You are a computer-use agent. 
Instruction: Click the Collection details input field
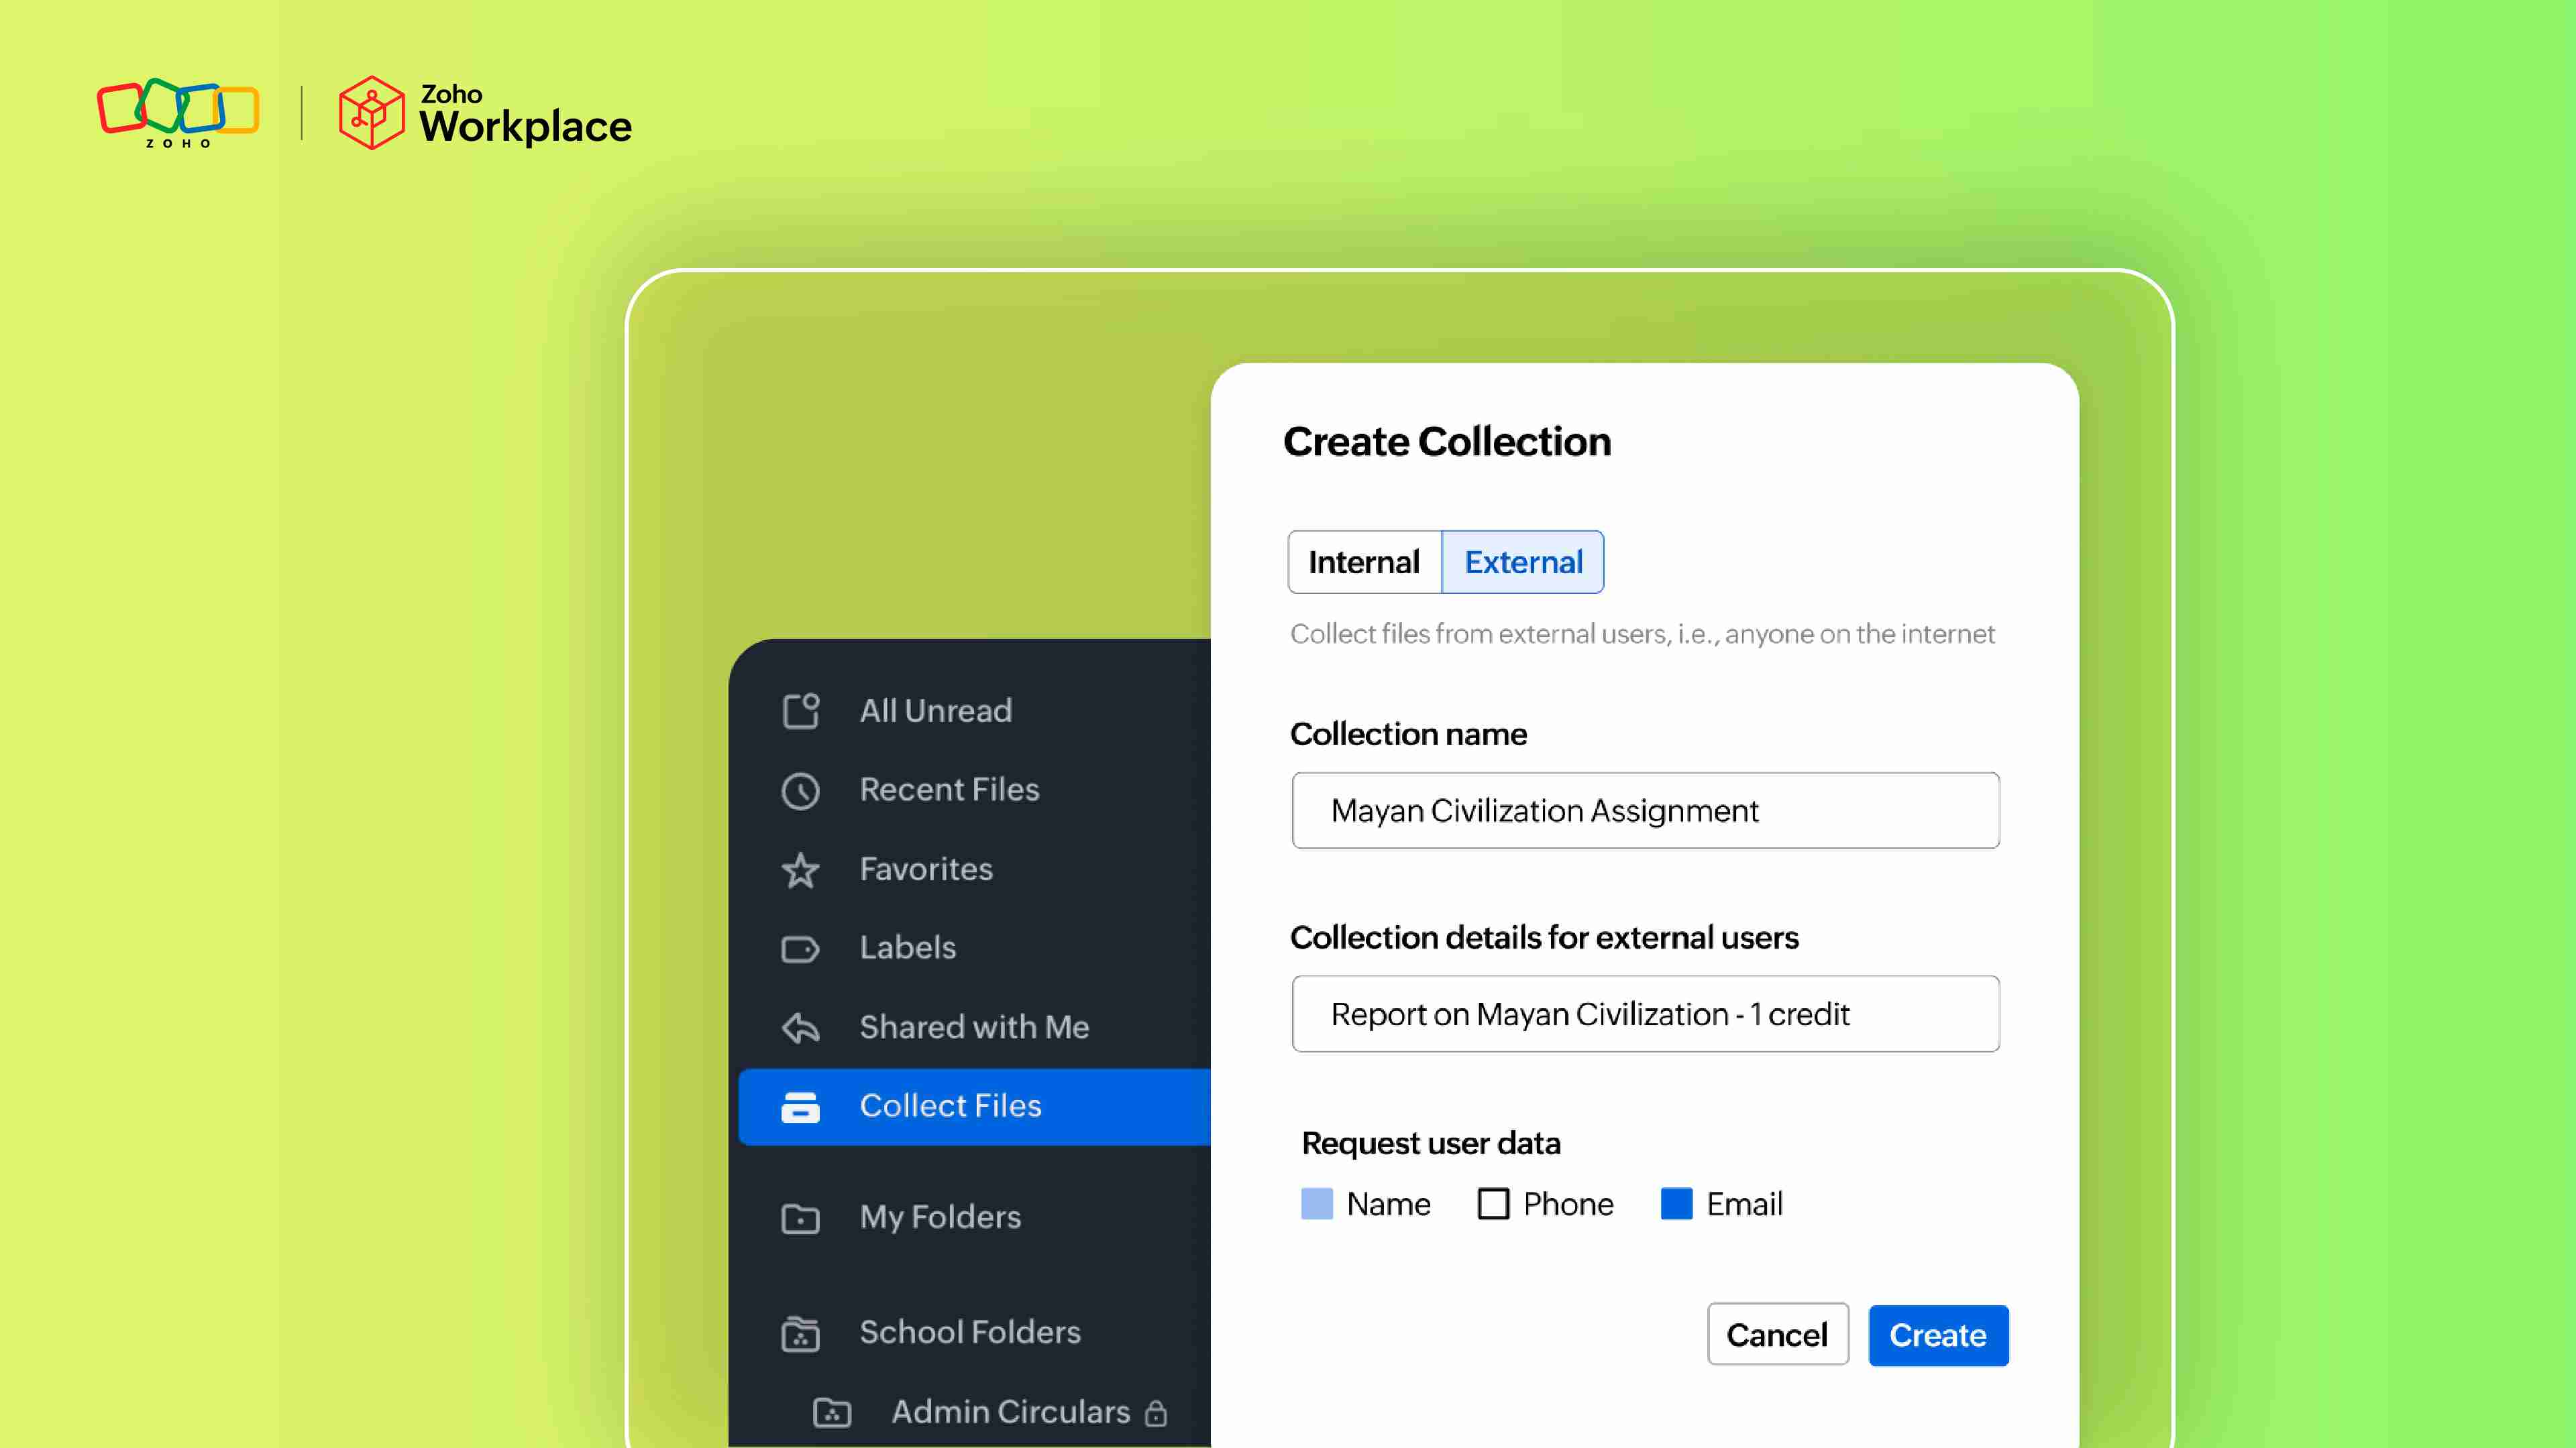[x=1645, y=1014]
